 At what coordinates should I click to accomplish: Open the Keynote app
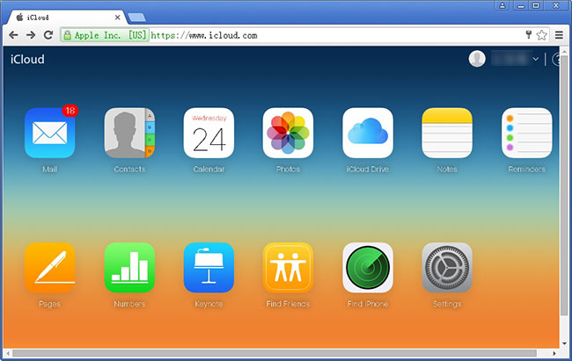coord(209,268)
